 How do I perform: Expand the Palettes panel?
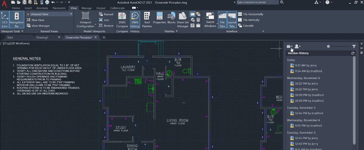tap(171, 31)
